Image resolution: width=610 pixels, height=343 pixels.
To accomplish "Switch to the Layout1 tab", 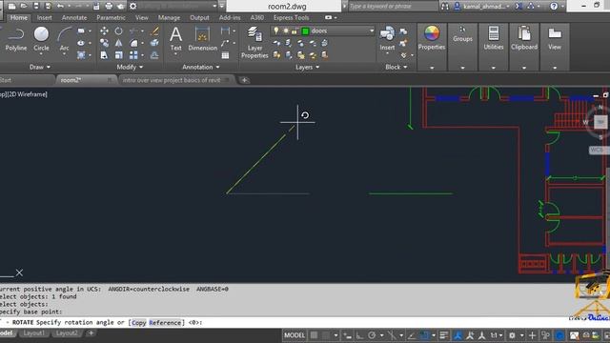I will tap(34, 333).
